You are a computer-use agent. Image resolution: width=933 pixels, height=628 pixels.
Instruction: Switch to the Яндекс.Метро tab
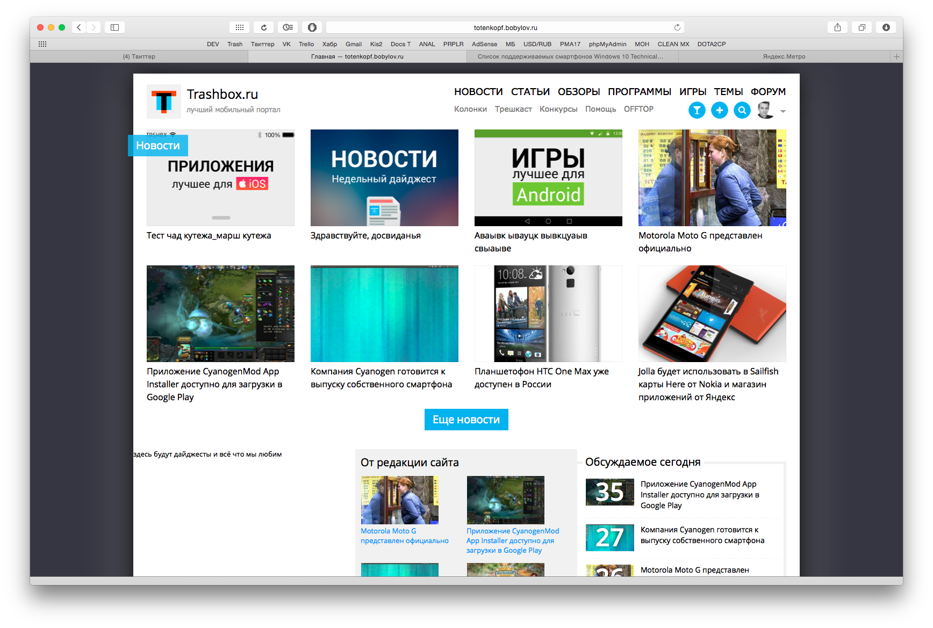tap(784, 56)
